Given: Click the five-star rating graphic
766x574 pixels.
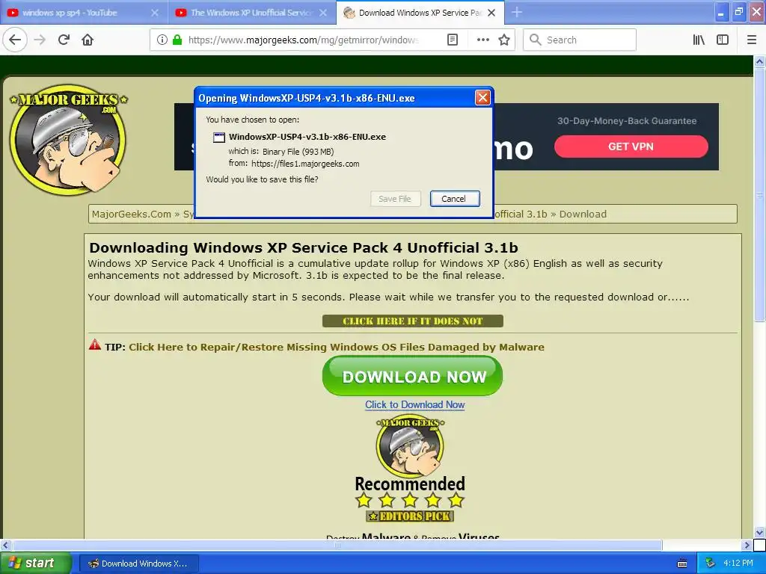Looking at the screenshot, I should click(410, 500).
